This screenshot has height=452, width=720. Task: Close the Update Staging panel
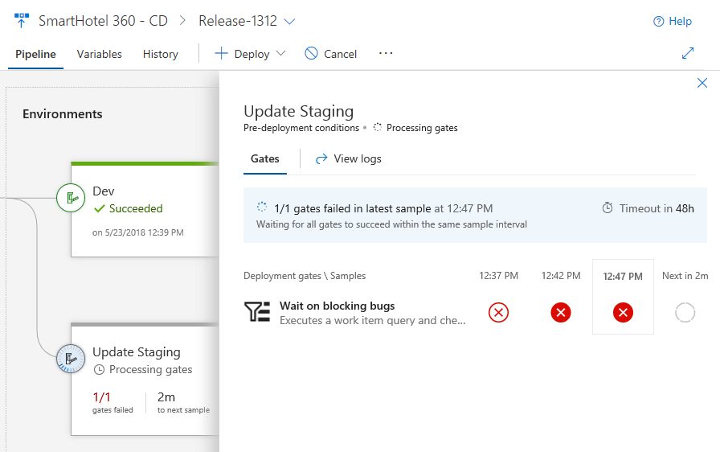tap(702, 83)
